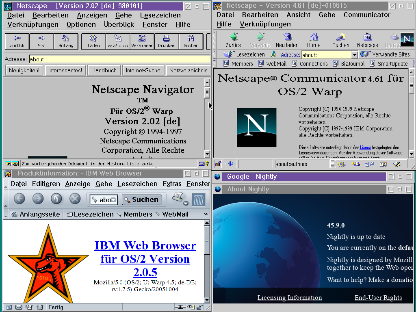Viewport: 416px width, 312px height.
Task: Click the Internet-Suche button in Netscape 2.02
Action: [x=143, y=70]
